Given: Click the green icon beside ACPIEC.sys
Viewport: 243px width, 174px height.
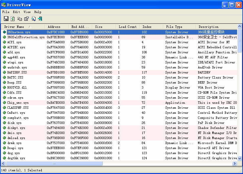Looking at the screenshot, I should [4, 47].
